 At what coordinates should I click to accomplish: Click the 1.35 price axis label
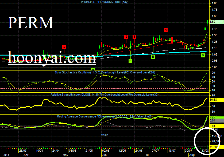click(215, 36)
